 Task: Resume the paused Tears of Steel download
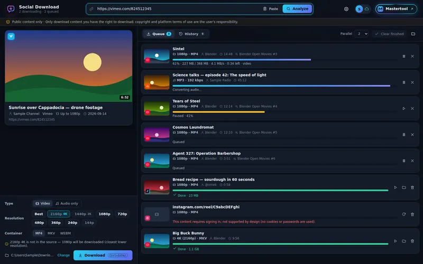pyautogui.click(x=404, y=109)
